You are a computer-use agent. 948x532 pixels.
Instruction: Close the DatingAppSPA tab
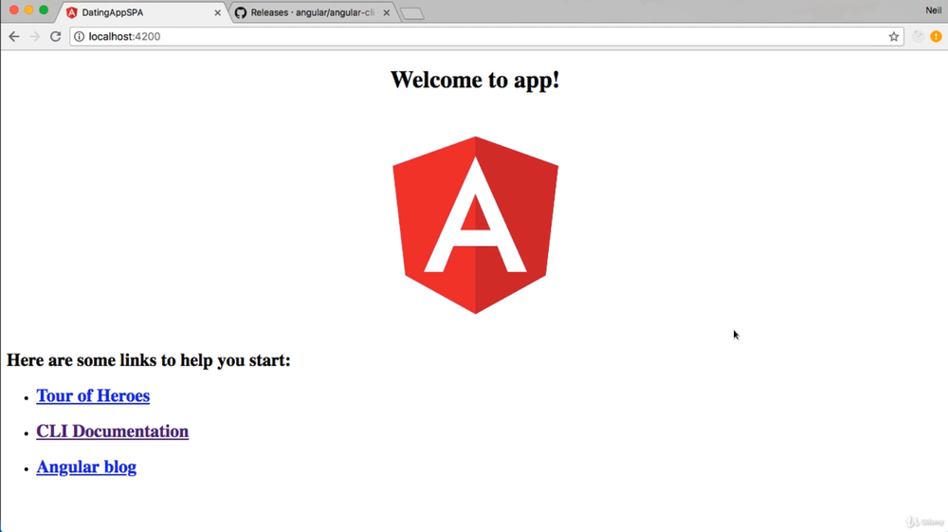click(218, 12)
